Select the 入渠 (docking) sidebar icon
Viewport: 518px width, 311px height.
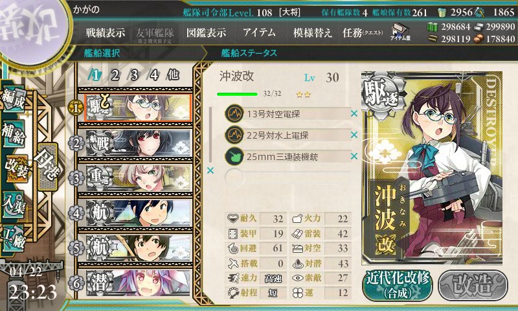(14, 205)
